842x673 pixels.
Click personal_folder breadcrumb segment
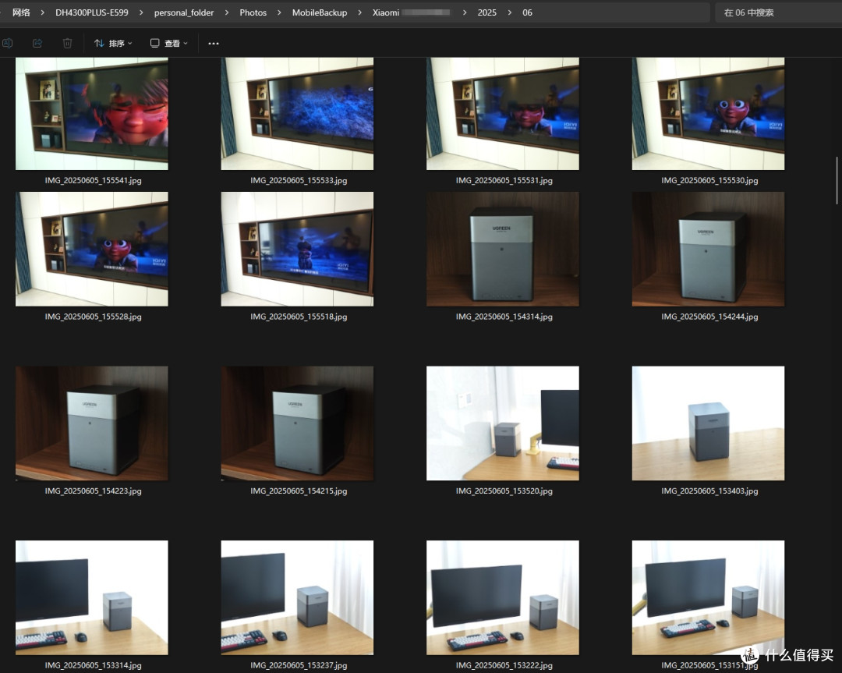[184, 12]
